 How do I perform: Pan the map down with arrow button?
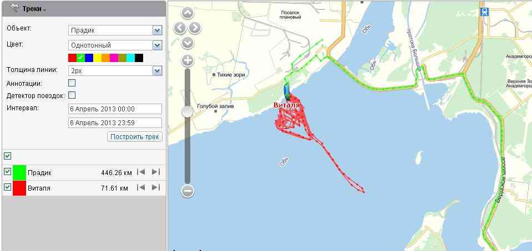click(188, 43)
